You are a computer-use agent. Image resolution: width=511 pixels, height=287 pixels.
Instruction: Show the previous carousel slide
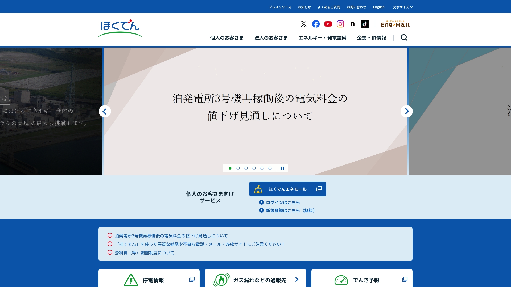click(x=105, y=111)
